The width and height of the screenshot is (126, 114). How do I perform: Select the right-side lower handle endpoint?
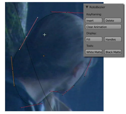coord(85,76)
